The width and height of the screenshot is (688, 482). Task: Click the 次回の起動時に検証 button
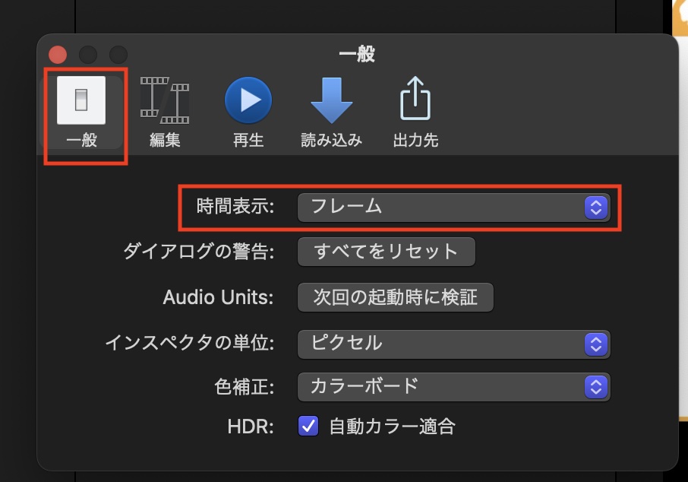click(x=396, y=297)
